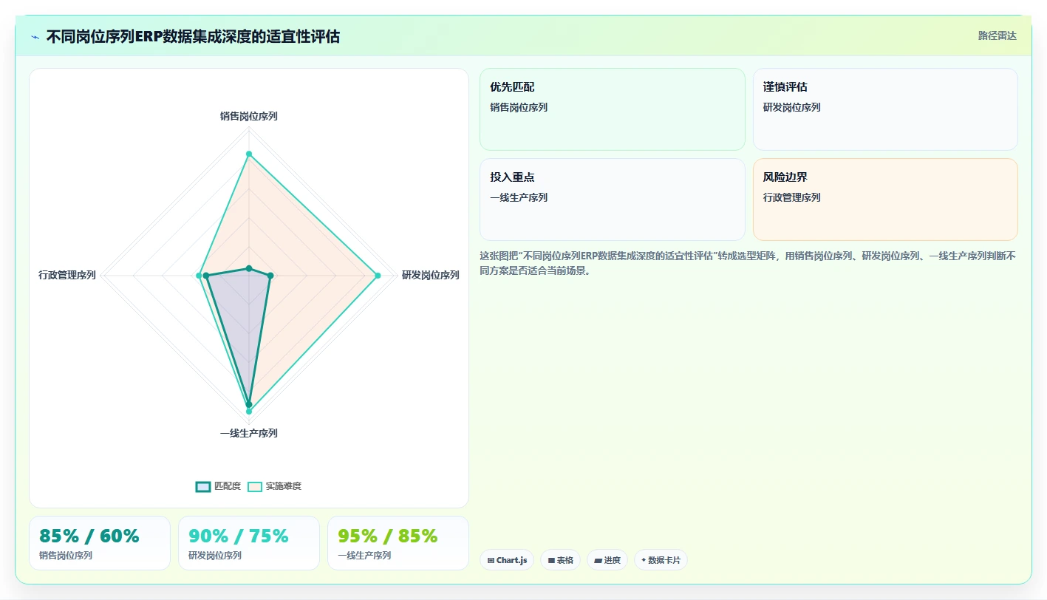Click the 行政管理序列 axis label on the radar
Screen dimensions: 1047x600
[67, 275]
